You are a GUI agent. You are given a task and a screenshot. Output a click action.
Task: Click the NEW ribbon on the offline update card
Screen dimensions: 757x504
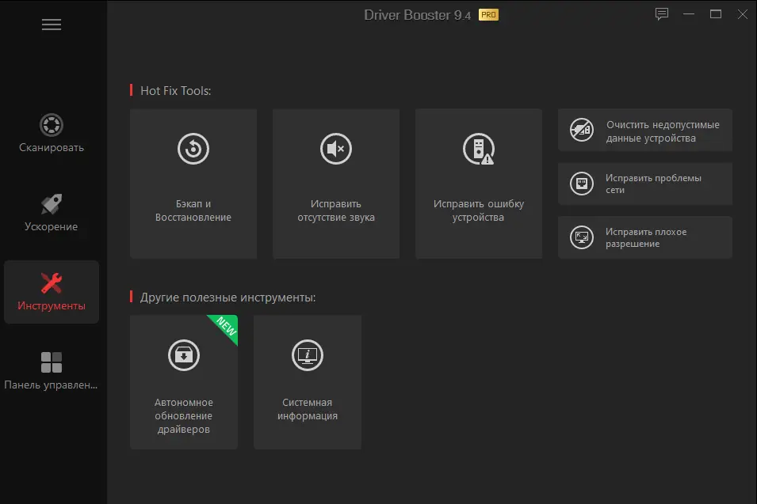[226, 327]
